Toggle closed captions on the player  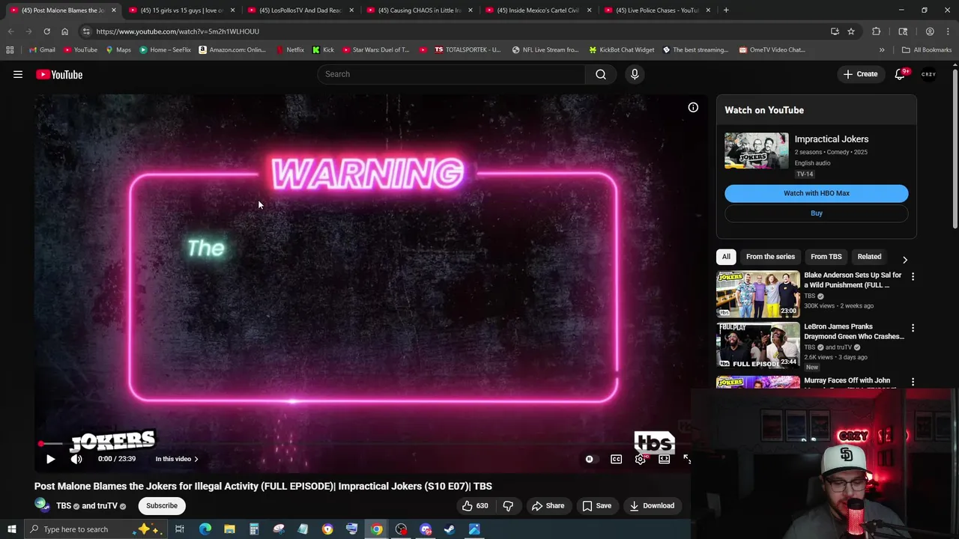616,459
